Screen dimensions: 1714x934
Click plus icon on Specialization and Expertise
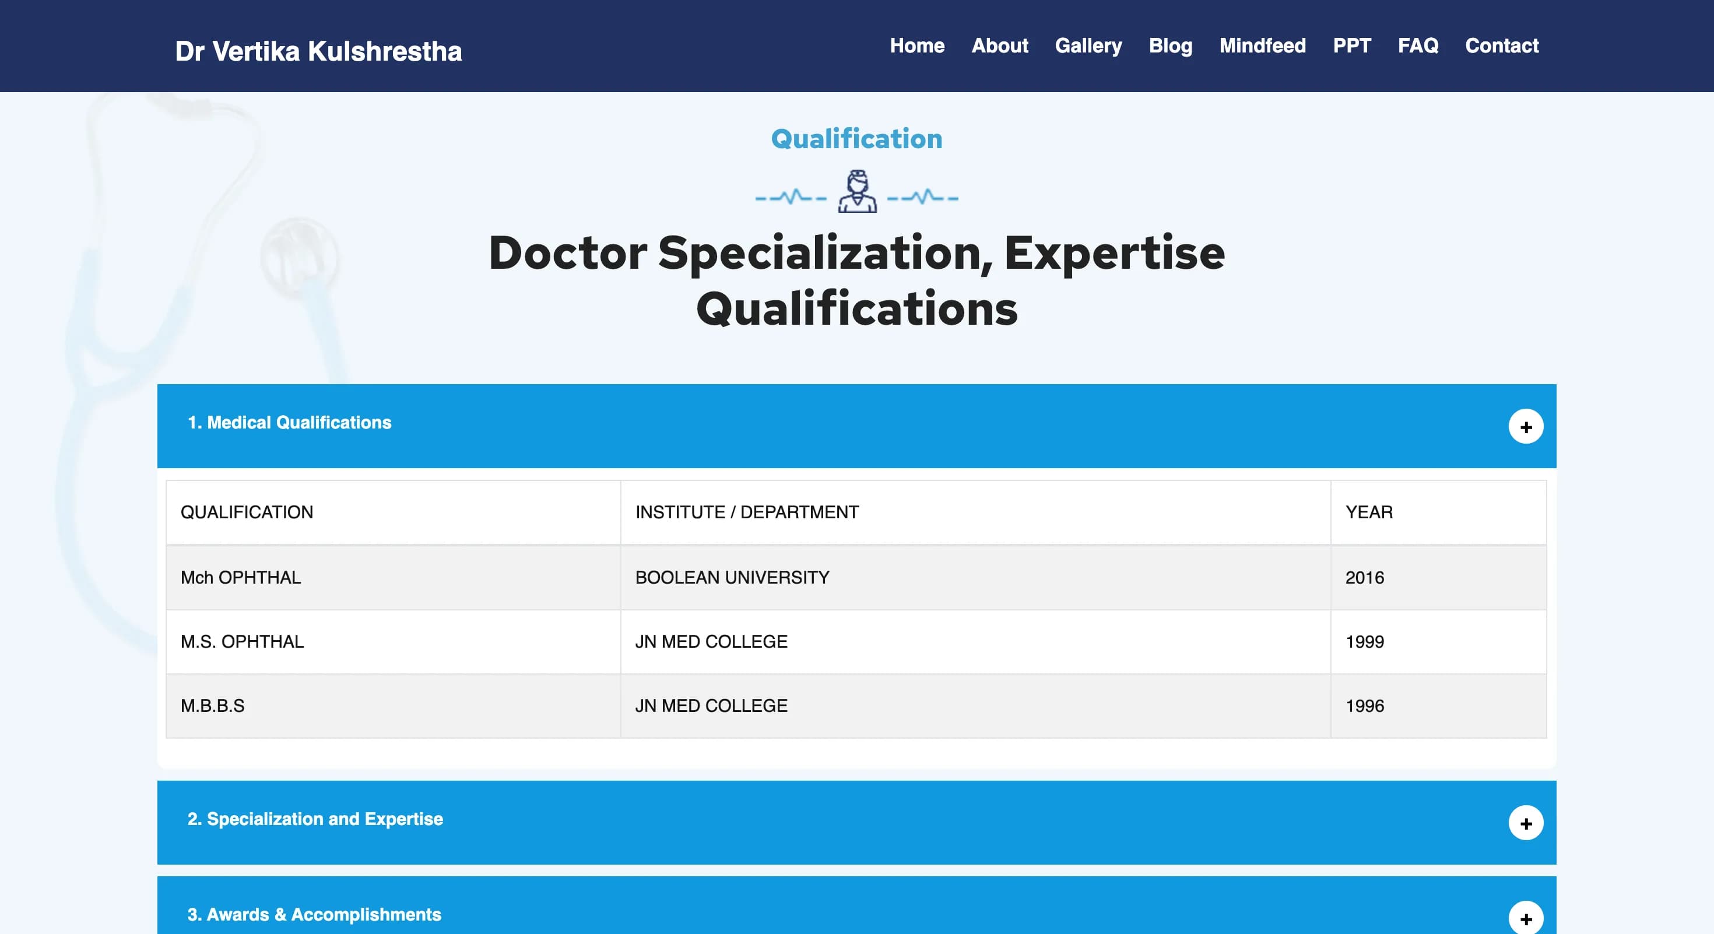[1526, 823]
